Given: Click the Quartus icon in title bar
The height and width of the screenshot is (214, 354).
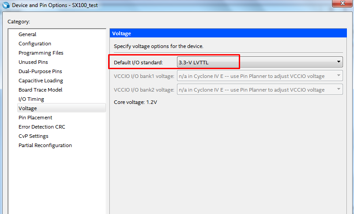Looking at the screenshot, I should (x=6, y=5).
